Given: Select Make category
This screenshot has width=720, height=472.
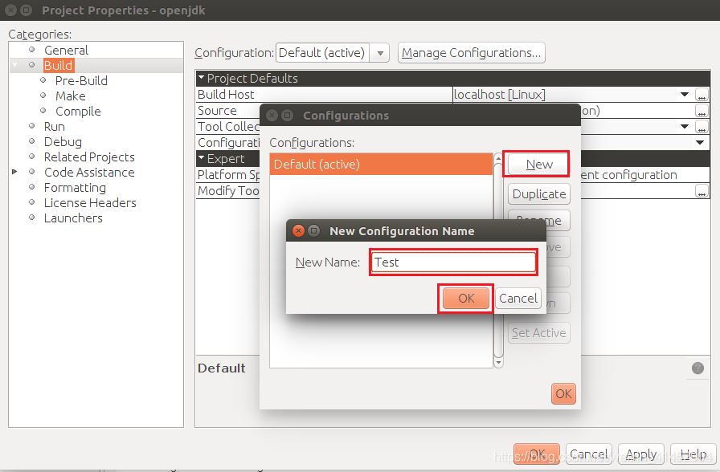Looking at the screenshot, I should click(x=70, y=96).
